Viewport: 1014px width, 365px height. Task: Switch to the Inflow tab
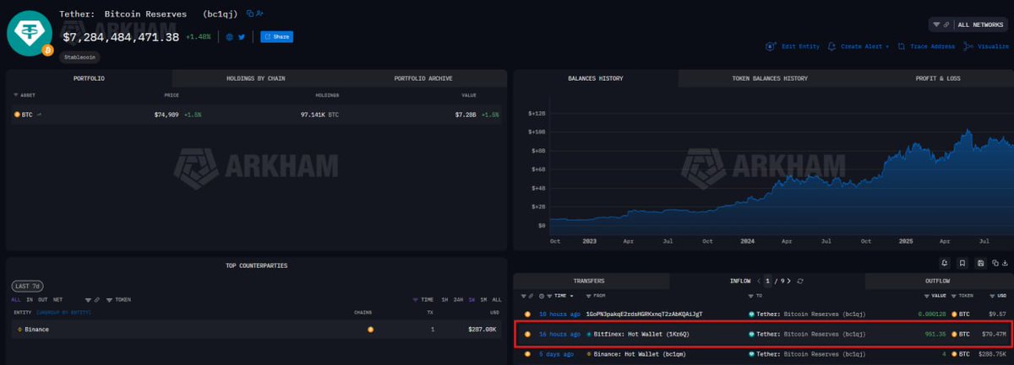739,281
